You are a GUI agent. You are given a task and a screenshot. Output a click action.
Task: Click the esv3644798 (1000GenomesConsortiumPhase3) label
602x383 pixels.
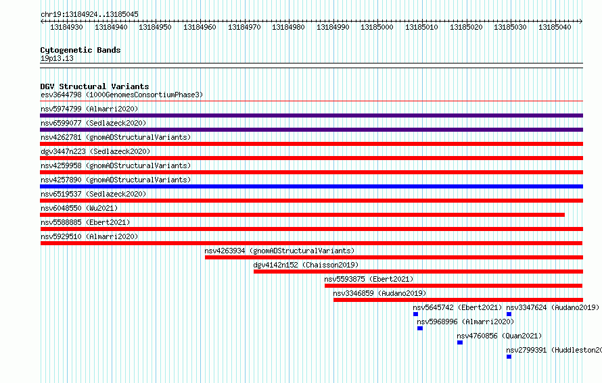click(122, 95)
